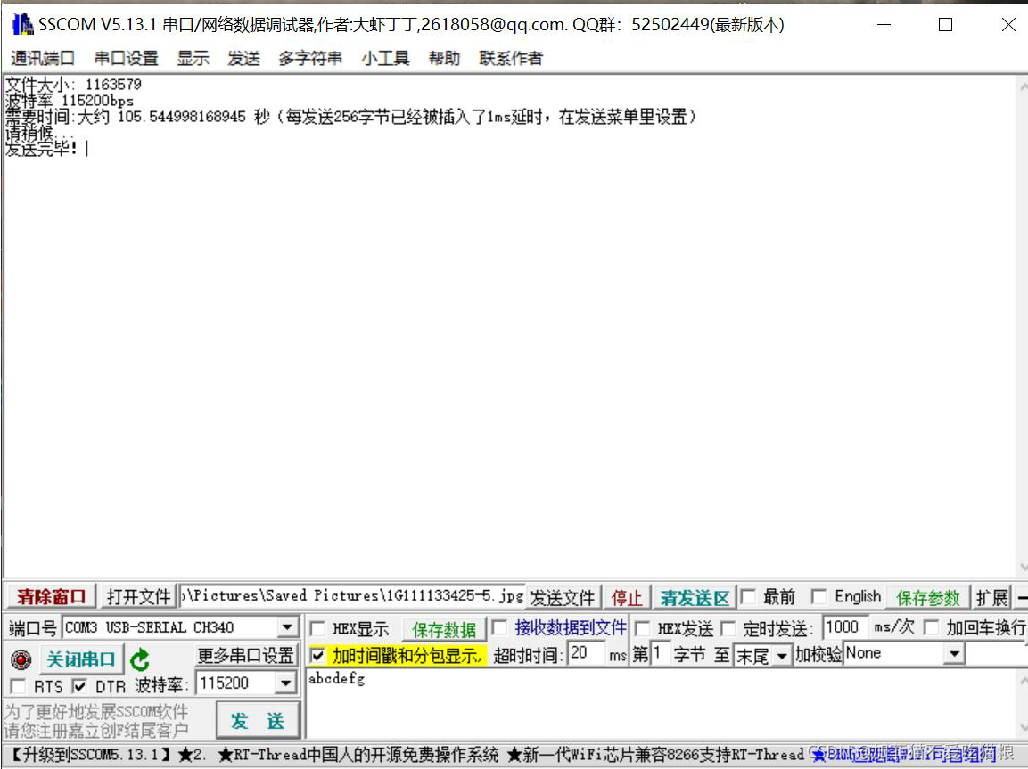This screenshot has width=1028, height=769.
Task: Minimize the SSCOM window
Action: click(884, 25)
